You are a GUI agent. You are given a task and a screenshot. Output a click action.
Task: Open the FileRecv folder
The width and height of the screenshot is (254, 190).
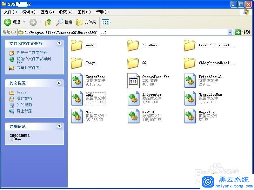[x=133, y=45]
